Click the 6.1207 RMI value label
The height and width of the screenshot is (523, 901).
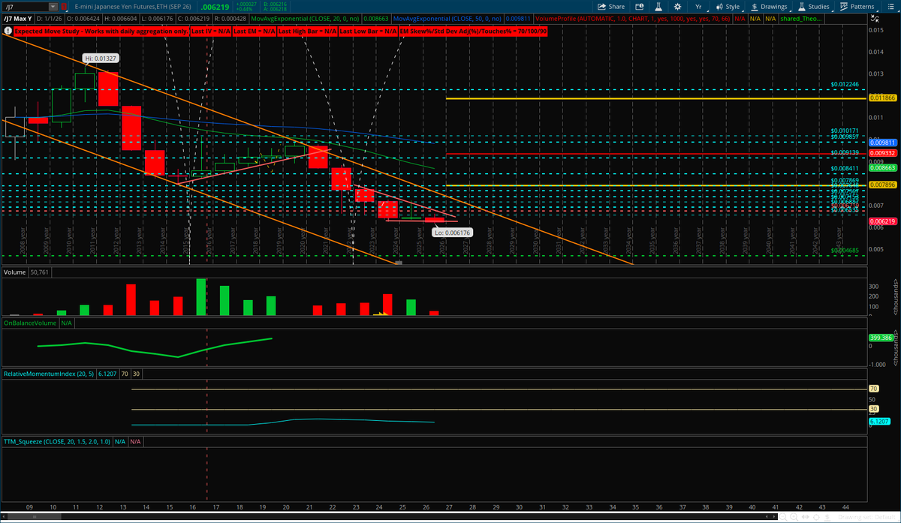879,422
